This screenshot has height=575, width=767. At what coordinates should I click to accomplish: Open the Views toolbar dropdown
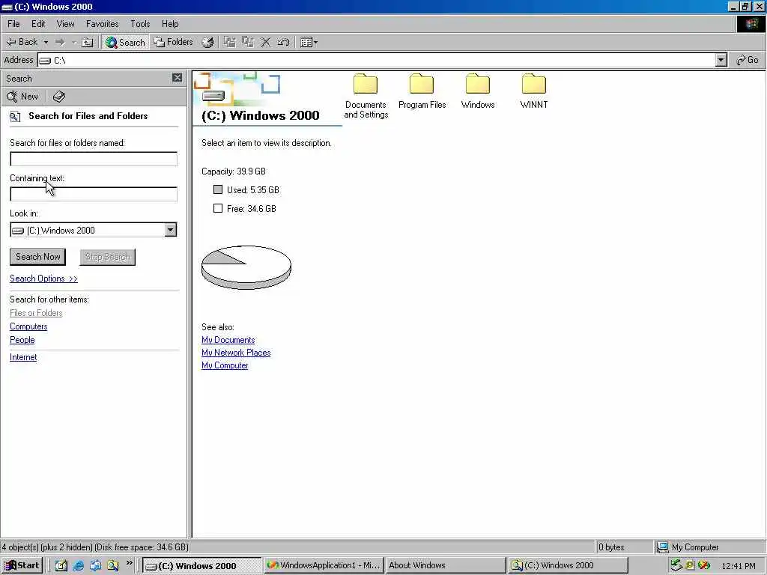309,43
